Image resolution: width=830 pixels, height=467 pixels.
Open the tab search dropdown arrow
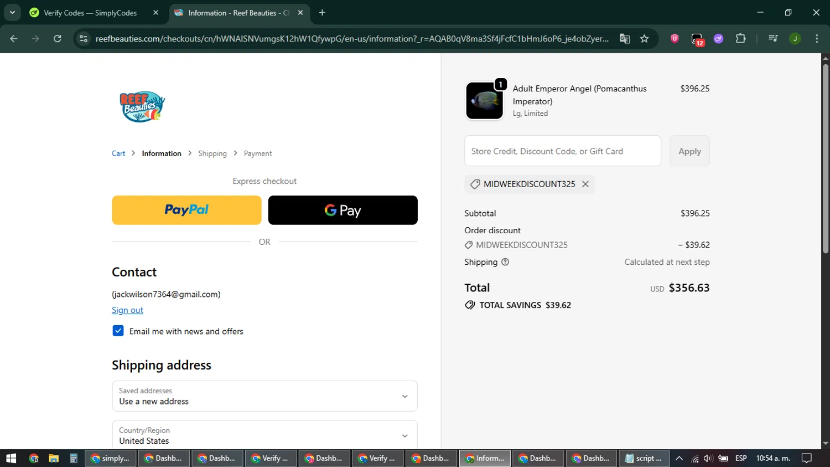(12, 13)
